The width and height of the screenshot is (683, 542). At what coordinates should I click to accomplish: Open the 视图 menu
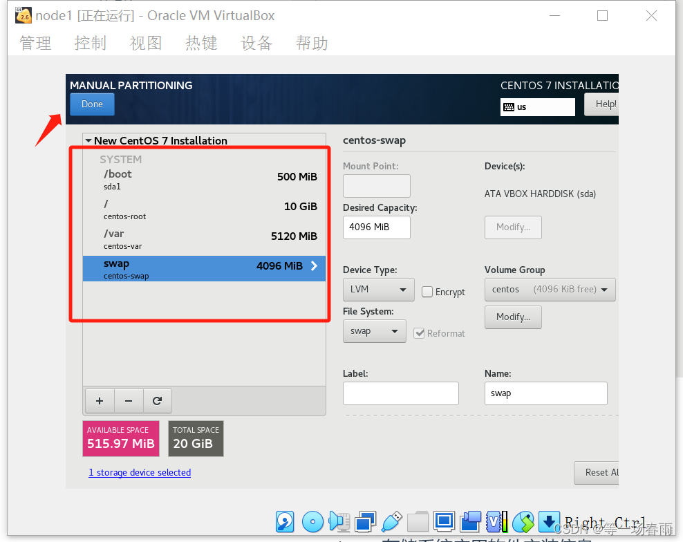(x=145, y=43)
